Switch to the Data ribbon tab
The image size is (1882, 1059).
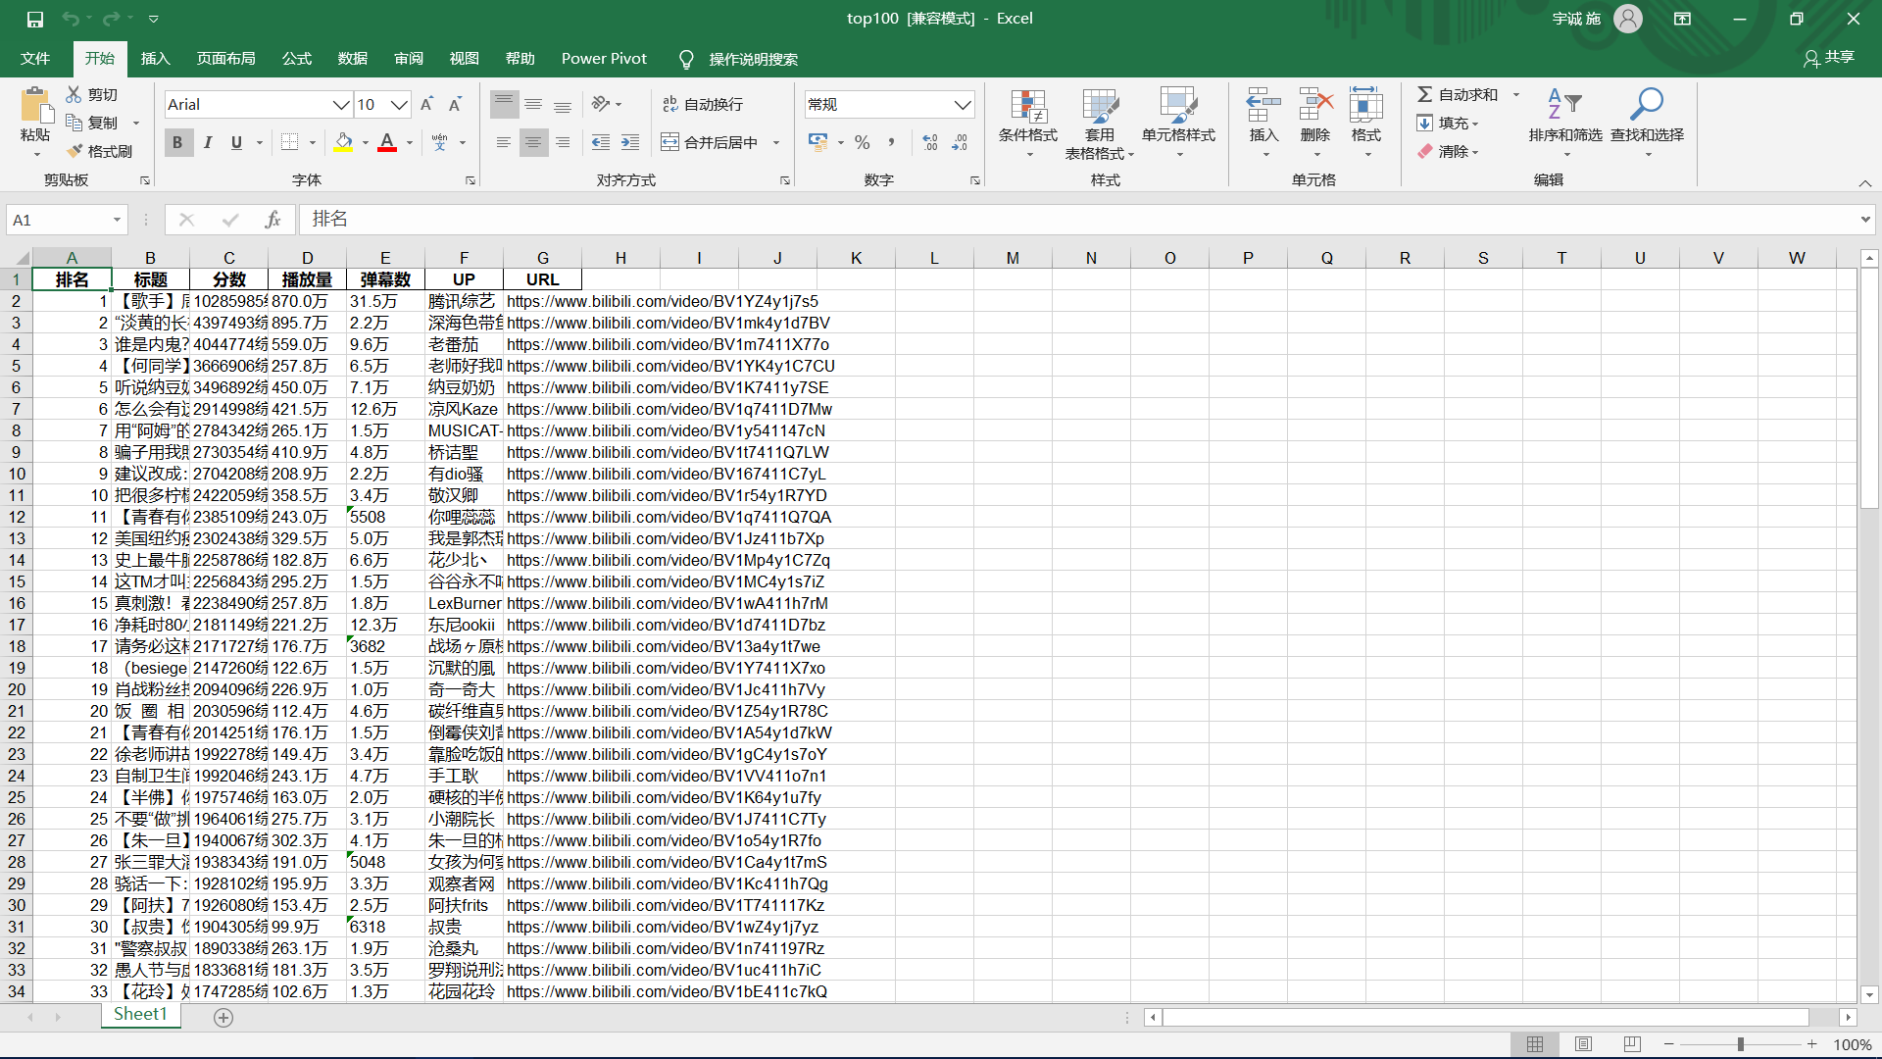(352, 59)
